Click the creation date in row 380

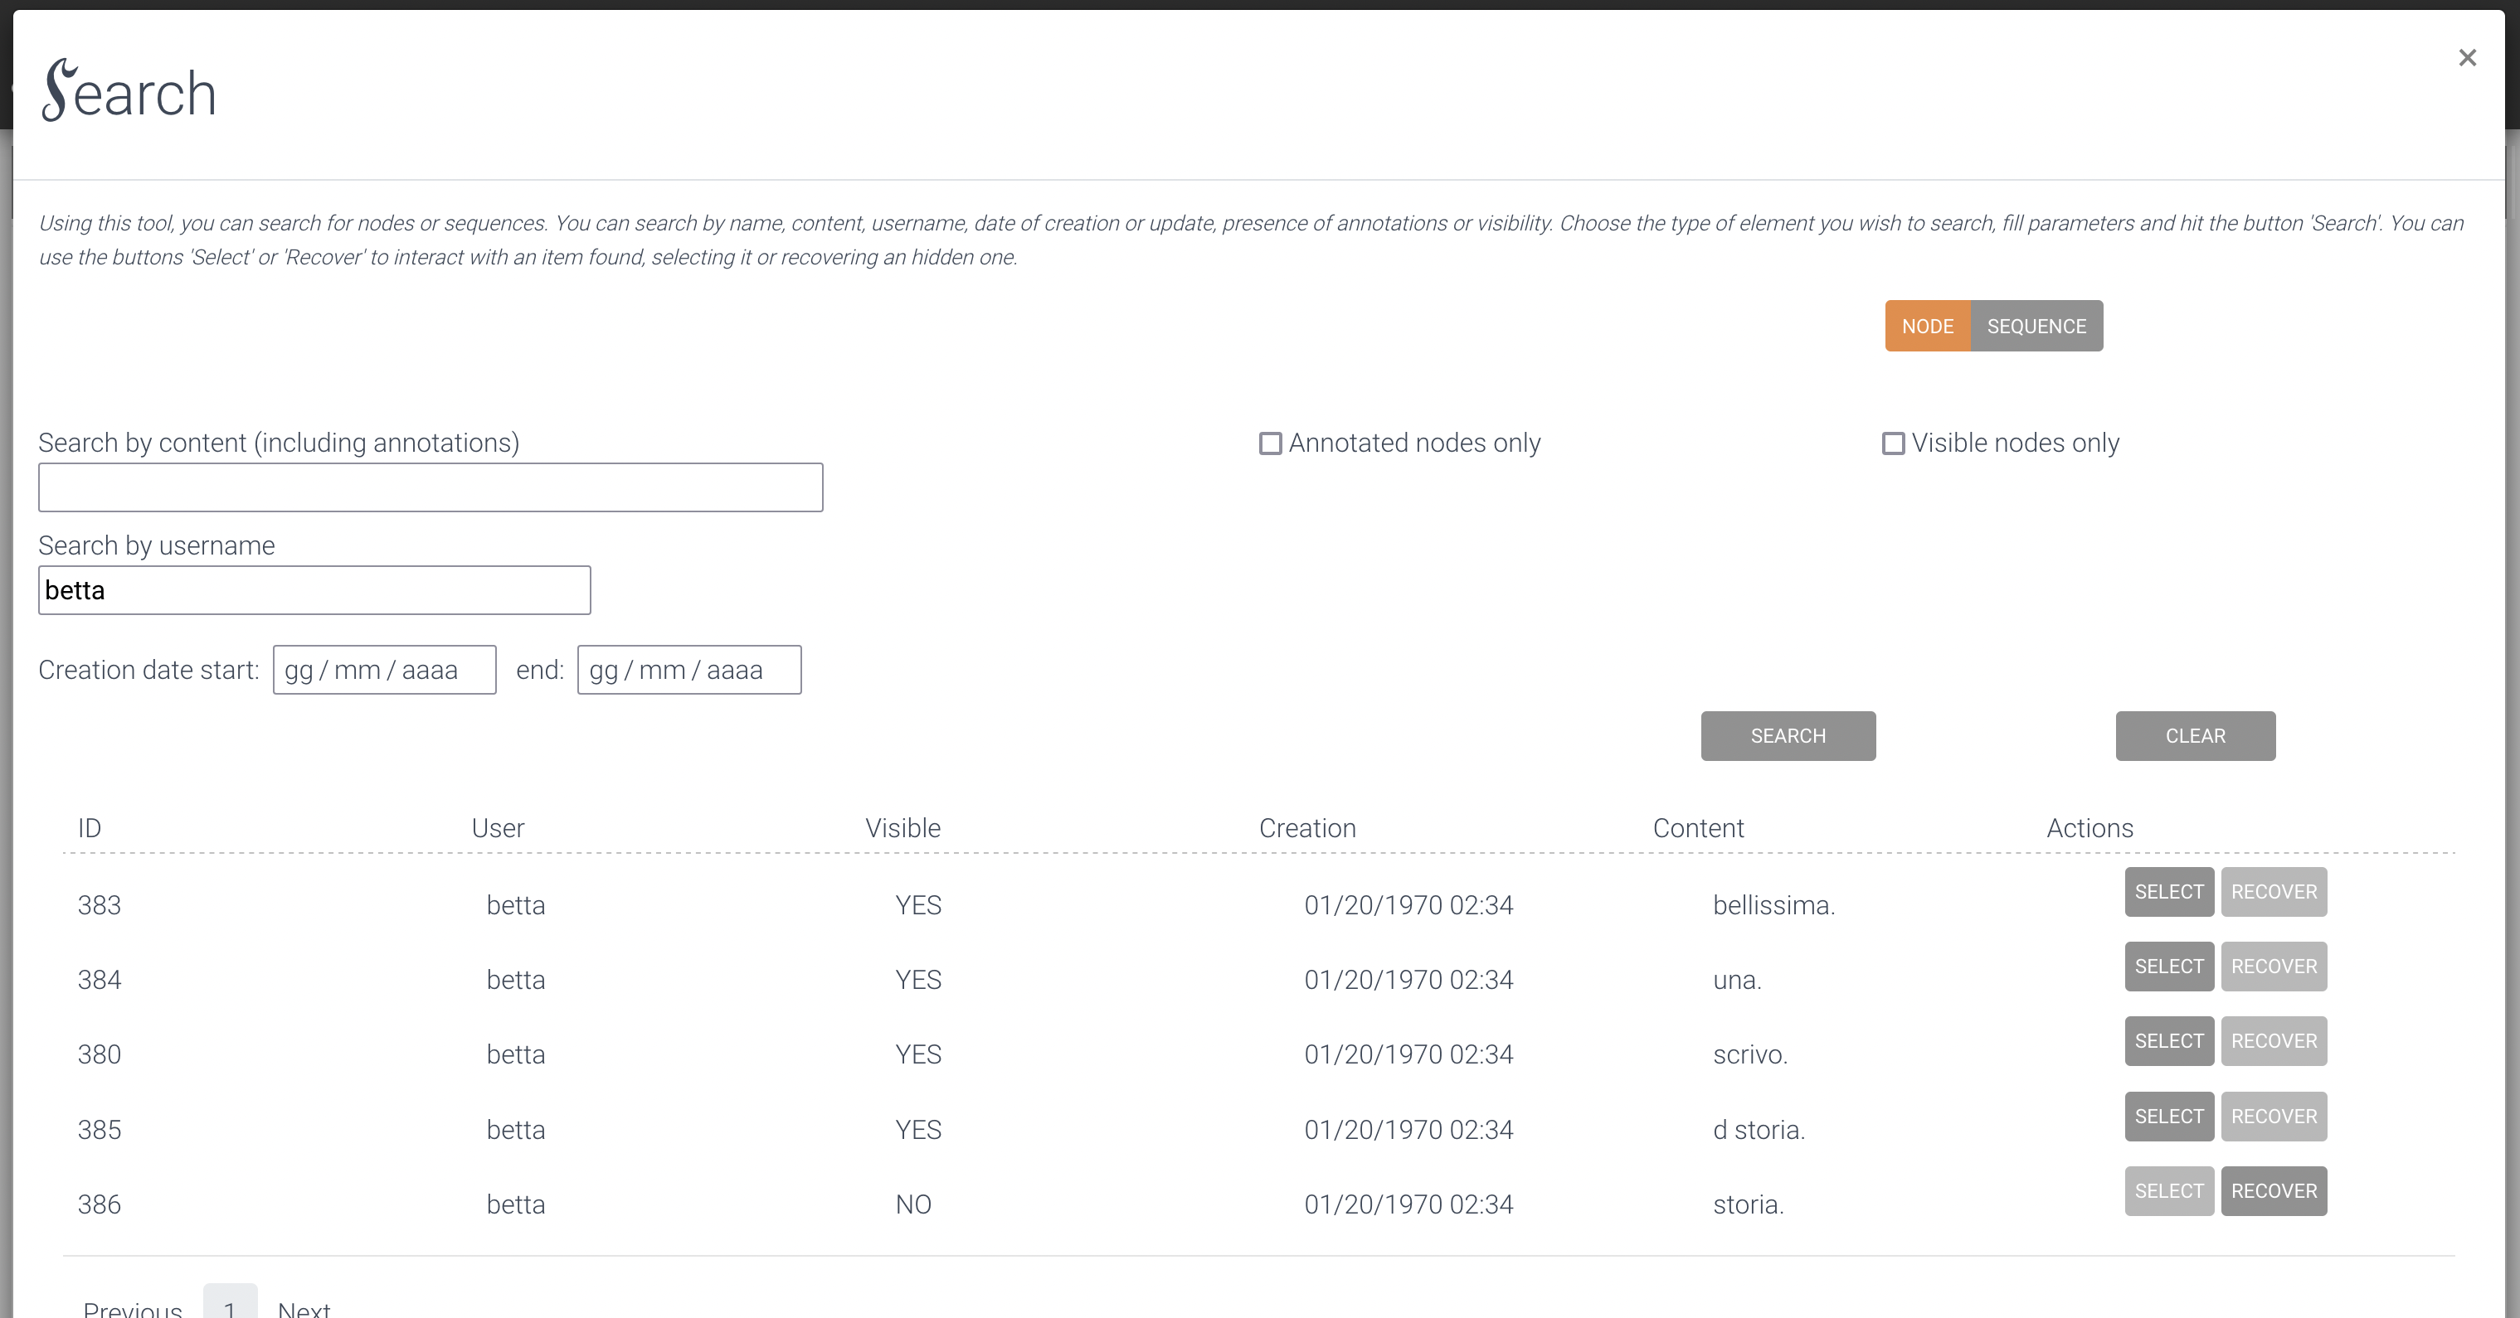(x=1408, y=1055)
